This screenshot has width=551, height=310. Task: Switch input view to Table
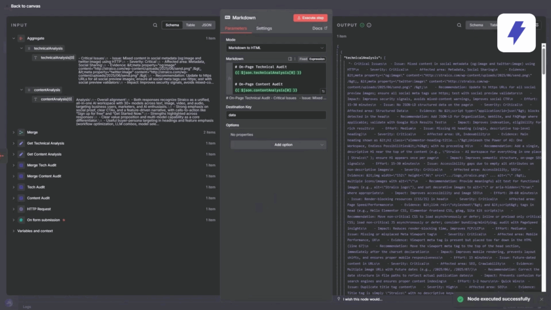[190, 25]
